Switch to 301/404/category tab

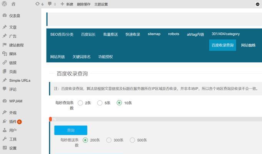coord(226,34)
